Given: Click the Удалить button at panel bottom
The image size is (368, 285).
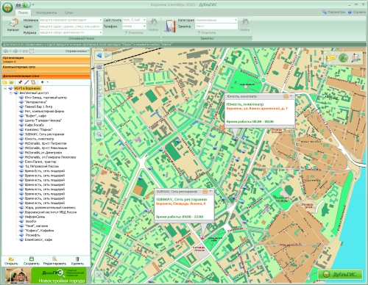Looking at the screenshot, I should pos(77,261).
